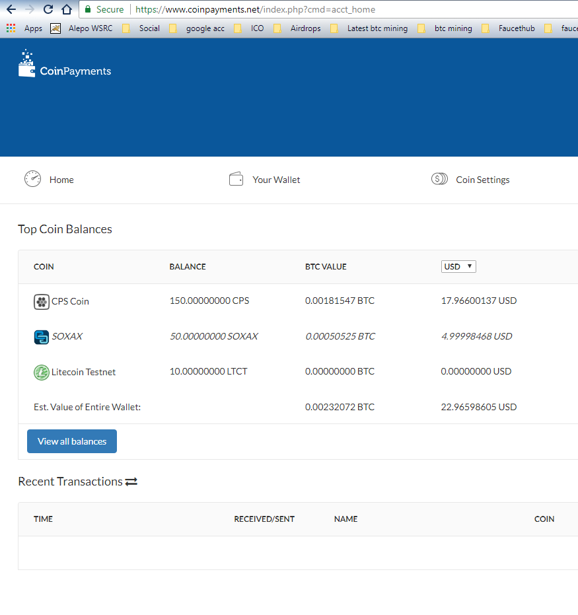Click the COIN header in transactions table
Image resolution: width=578 pixels, height=615 pixels.
pos(544,519)
